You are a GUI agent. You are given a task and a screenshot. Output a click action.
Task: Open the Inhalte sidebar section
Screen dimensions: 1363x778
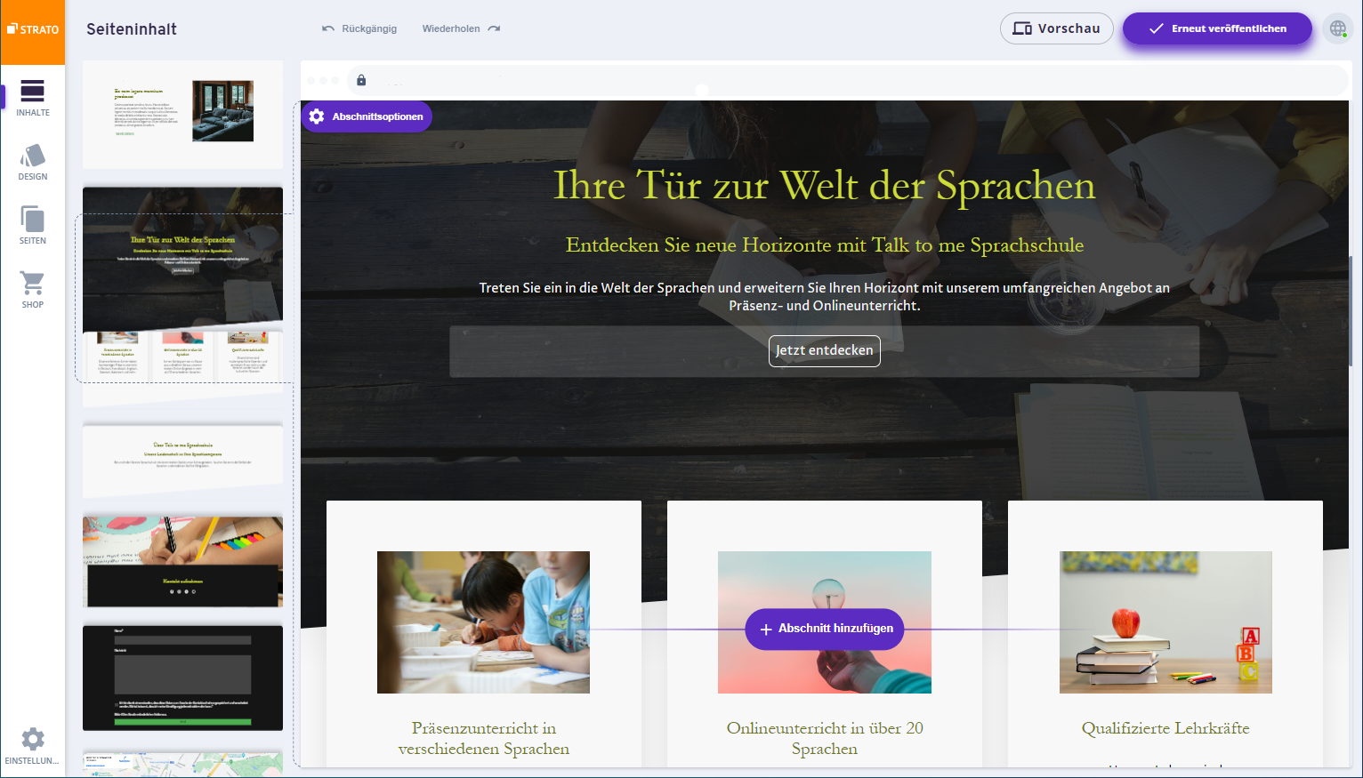[33, 98]
